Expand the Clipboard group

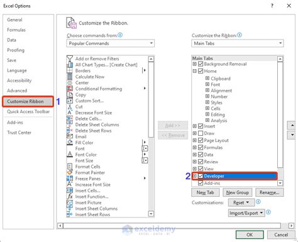click(x=207, y=78)
